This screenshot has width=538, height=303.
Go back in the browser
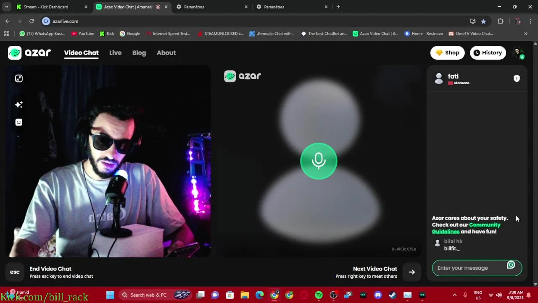(x=8, y=21)
